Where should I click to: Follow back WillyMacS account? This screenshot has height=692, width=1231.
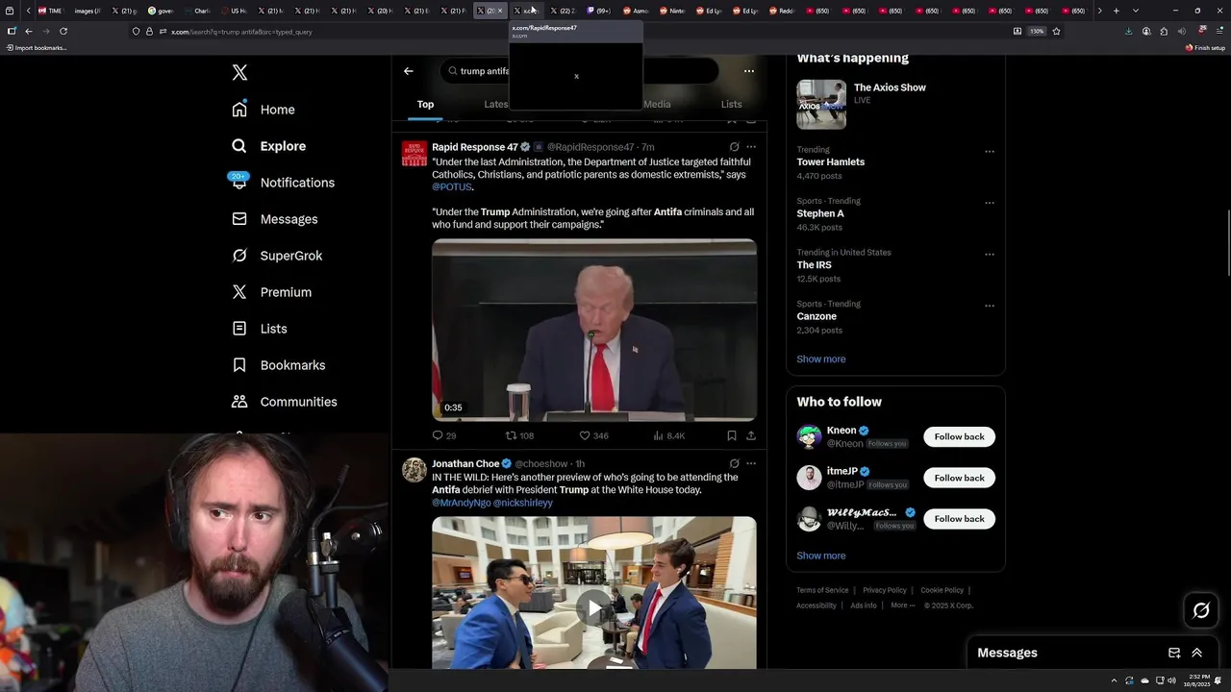tap(959, 519)
